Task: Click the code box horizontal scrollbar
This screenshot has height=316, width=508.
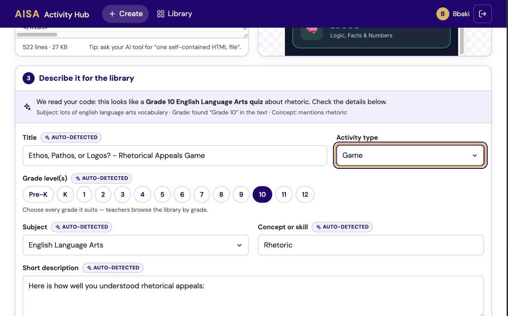Action: tap(37, 34)
